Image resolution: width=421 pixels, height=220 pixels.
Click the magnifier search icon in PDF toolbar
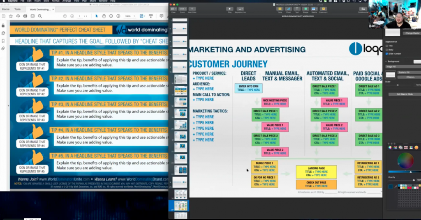[40, 16]
